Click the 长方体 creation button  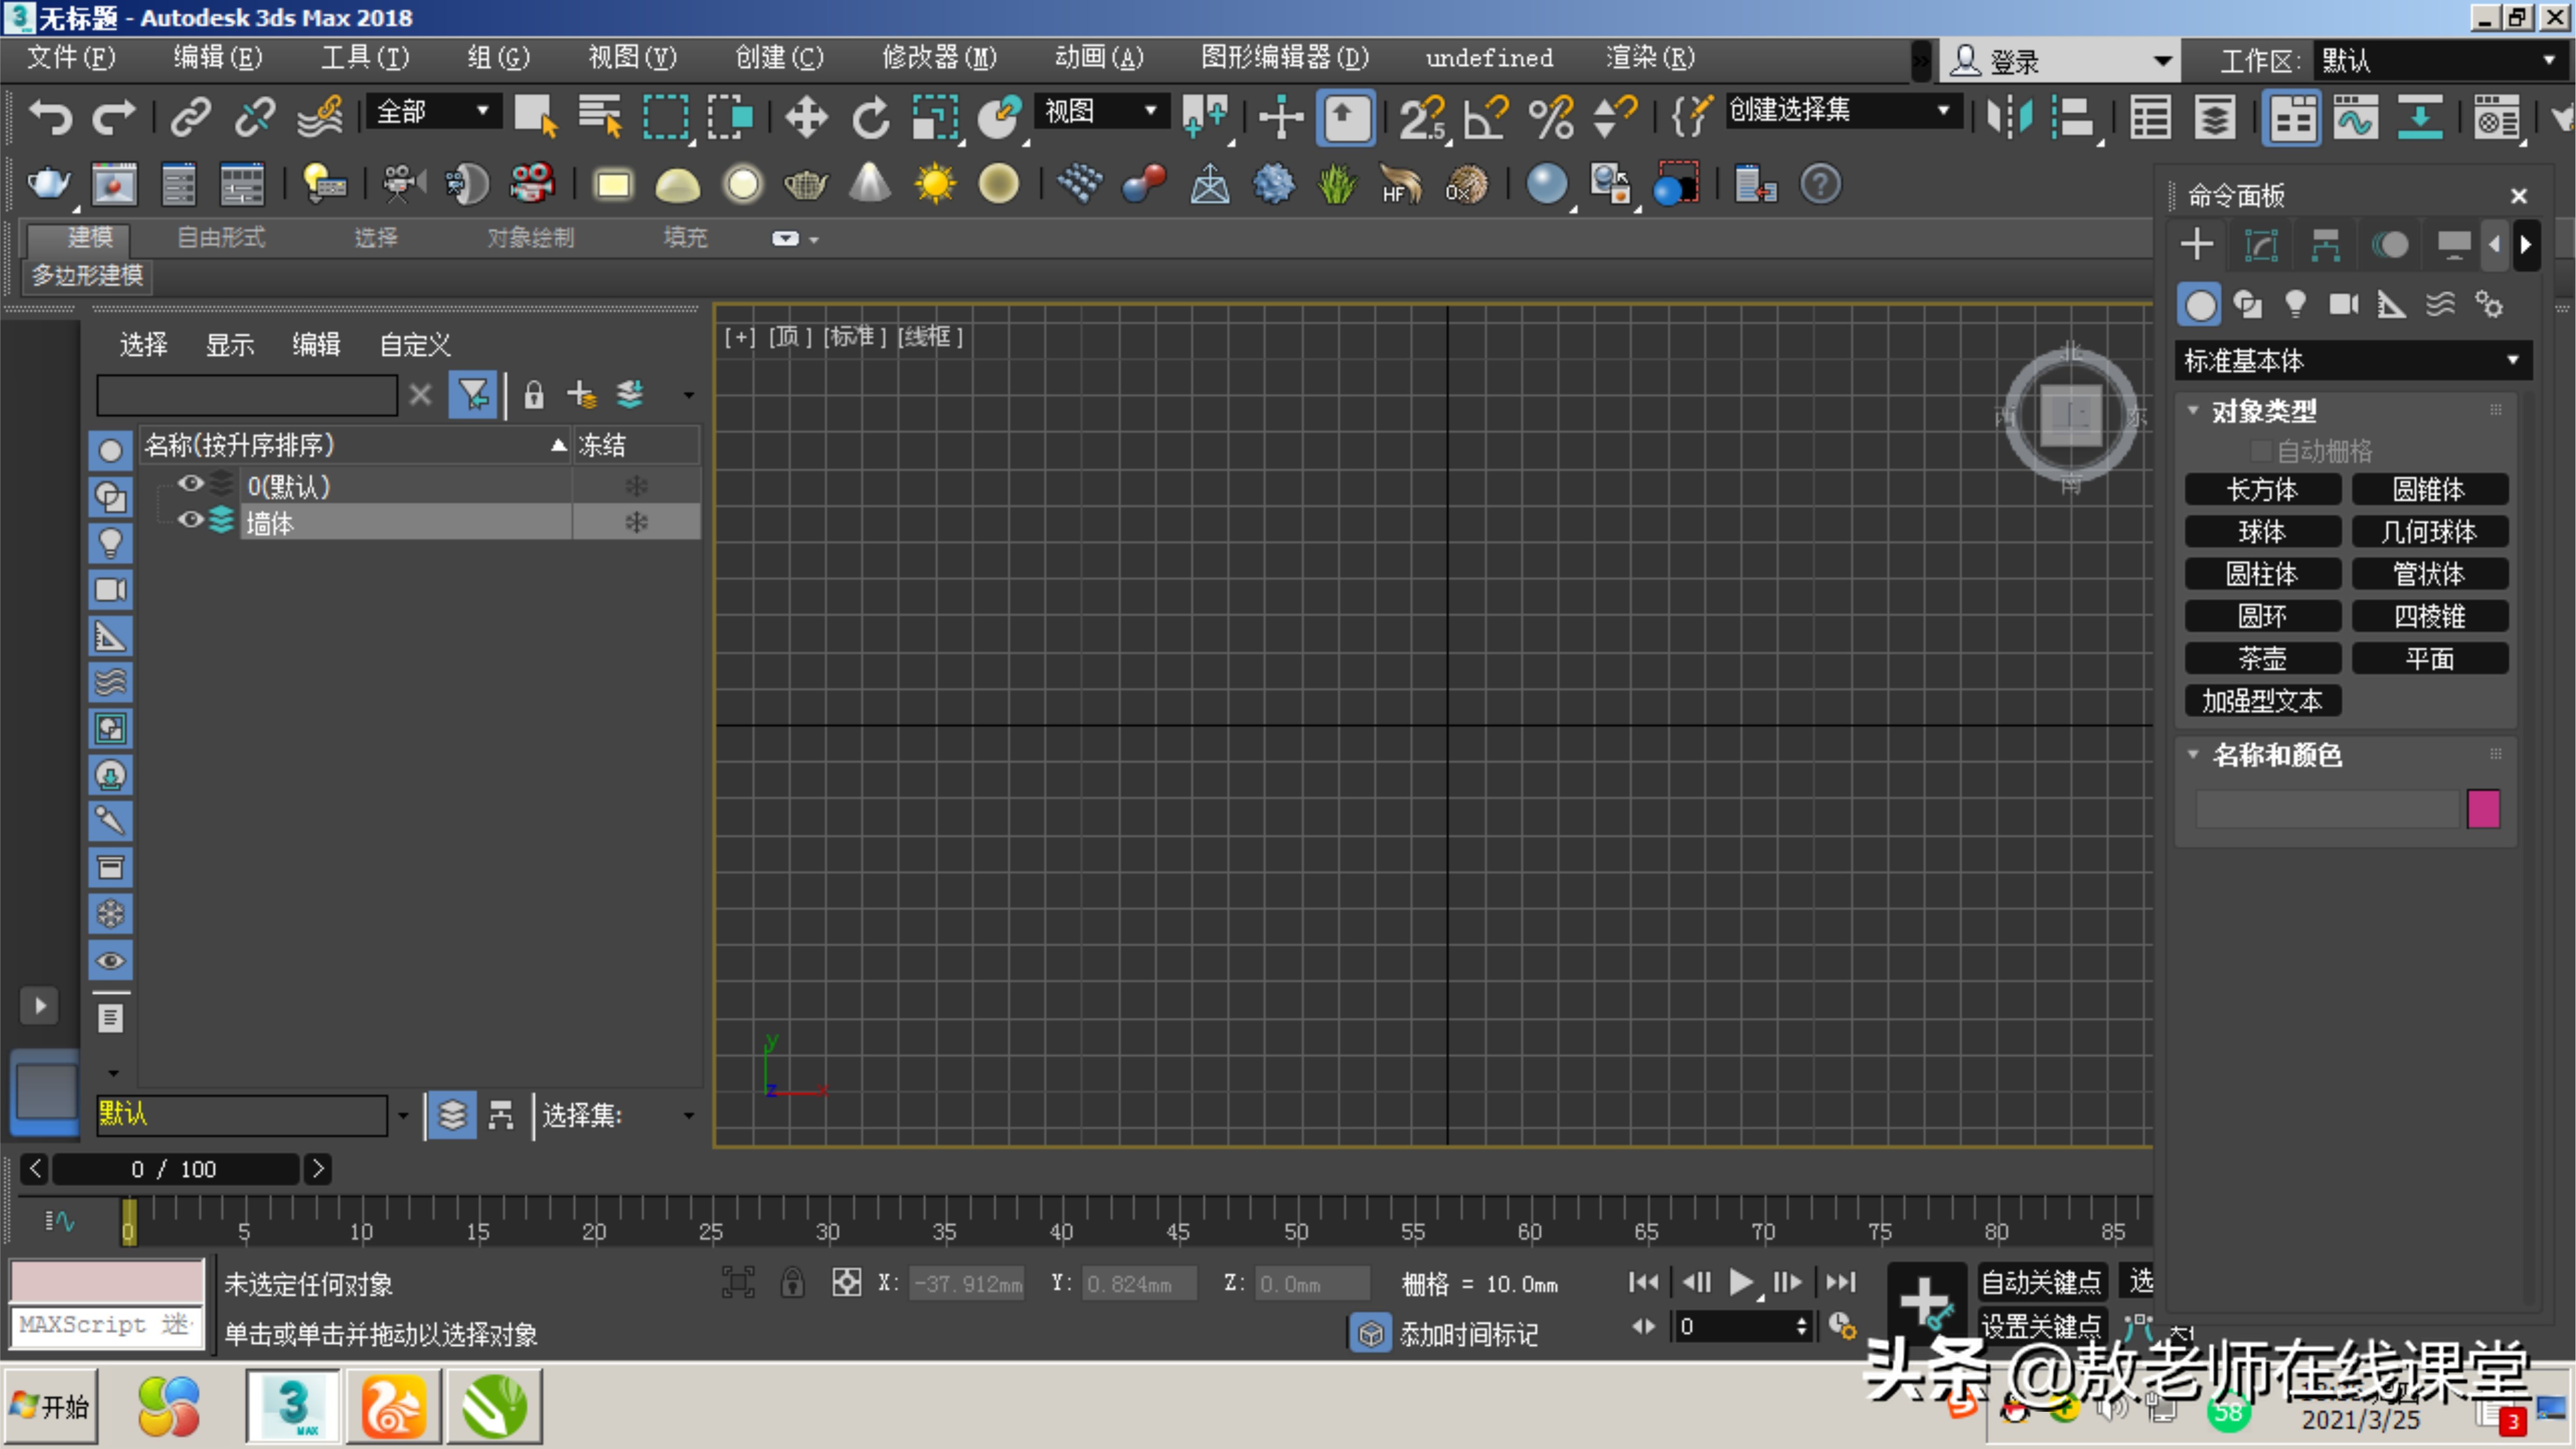click(2262, 489)
